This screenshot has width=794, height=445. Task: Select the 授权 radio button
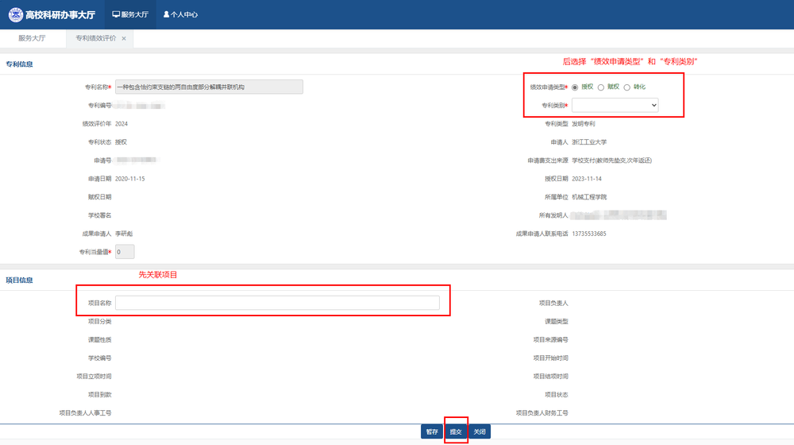[x=575, y=87]
